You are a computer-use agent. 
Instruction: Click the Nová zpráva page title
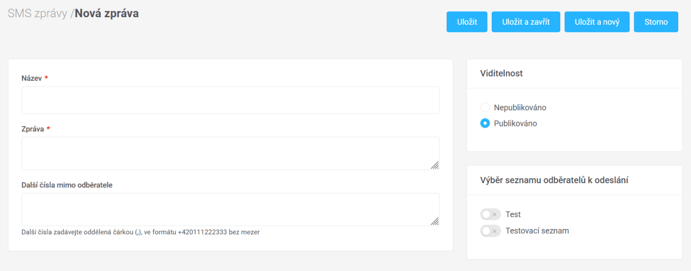tap(106, 13)
